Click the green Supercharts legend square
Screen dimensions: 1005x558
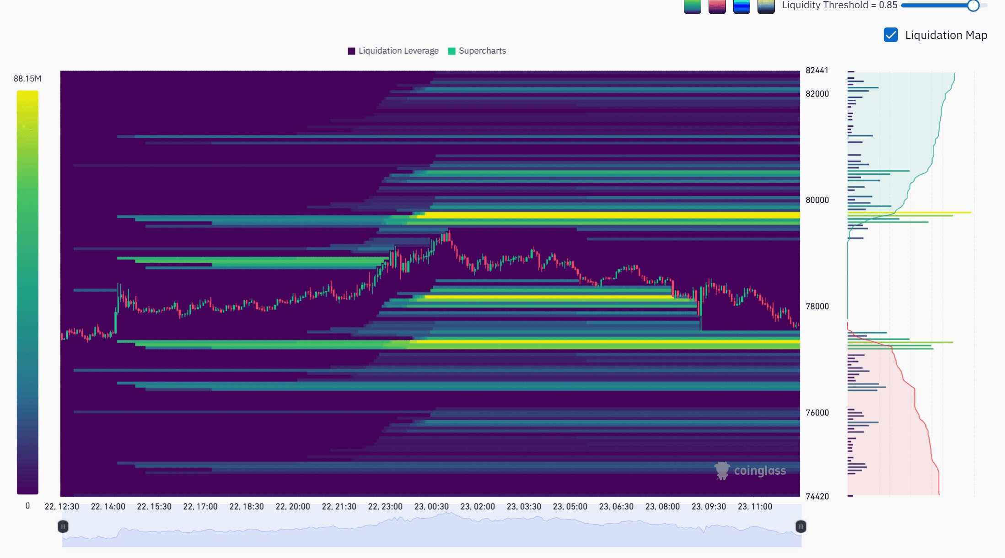pyautogui.click(x=452, y=51)
